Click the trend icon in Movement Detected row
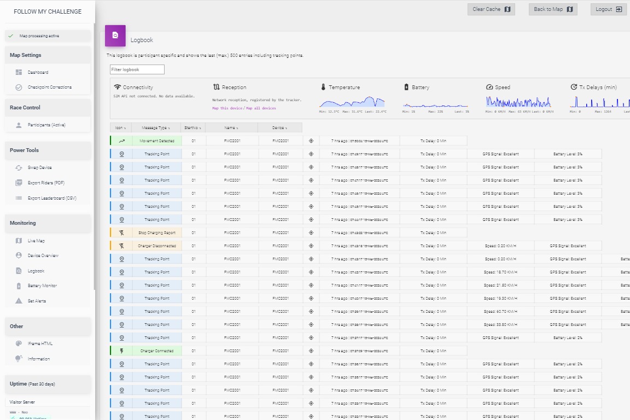The height and width of the screenshot is (420, 630). pos(122,141)
